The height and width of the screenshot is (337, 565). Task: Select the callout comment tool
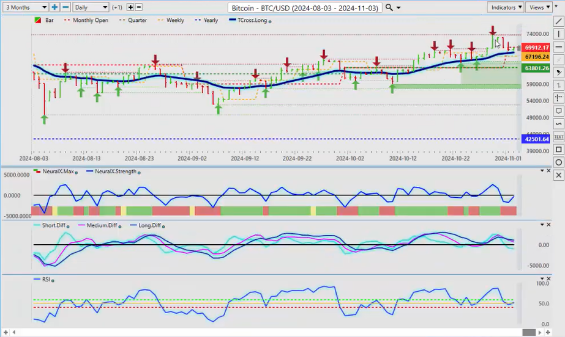(558, 111)
